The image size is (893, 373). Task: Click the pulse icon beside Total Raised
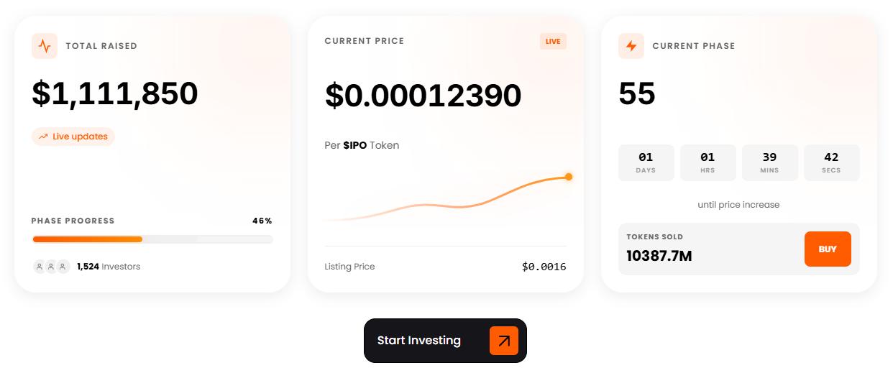pyautogui.click(x=45, y=46)
